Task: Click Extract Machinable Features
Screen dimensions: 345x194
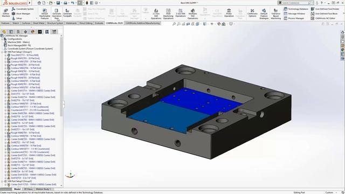Action: [x=45, y=14]
